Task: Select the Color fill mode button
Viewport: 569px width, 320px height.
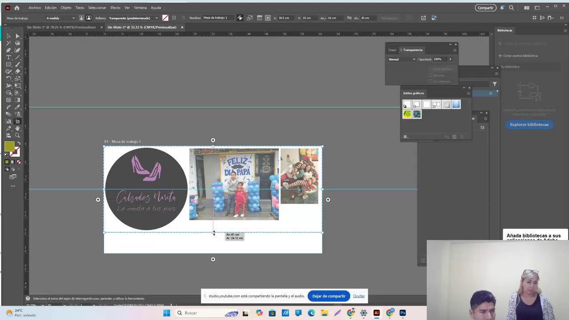Action: tap(7, 162)
